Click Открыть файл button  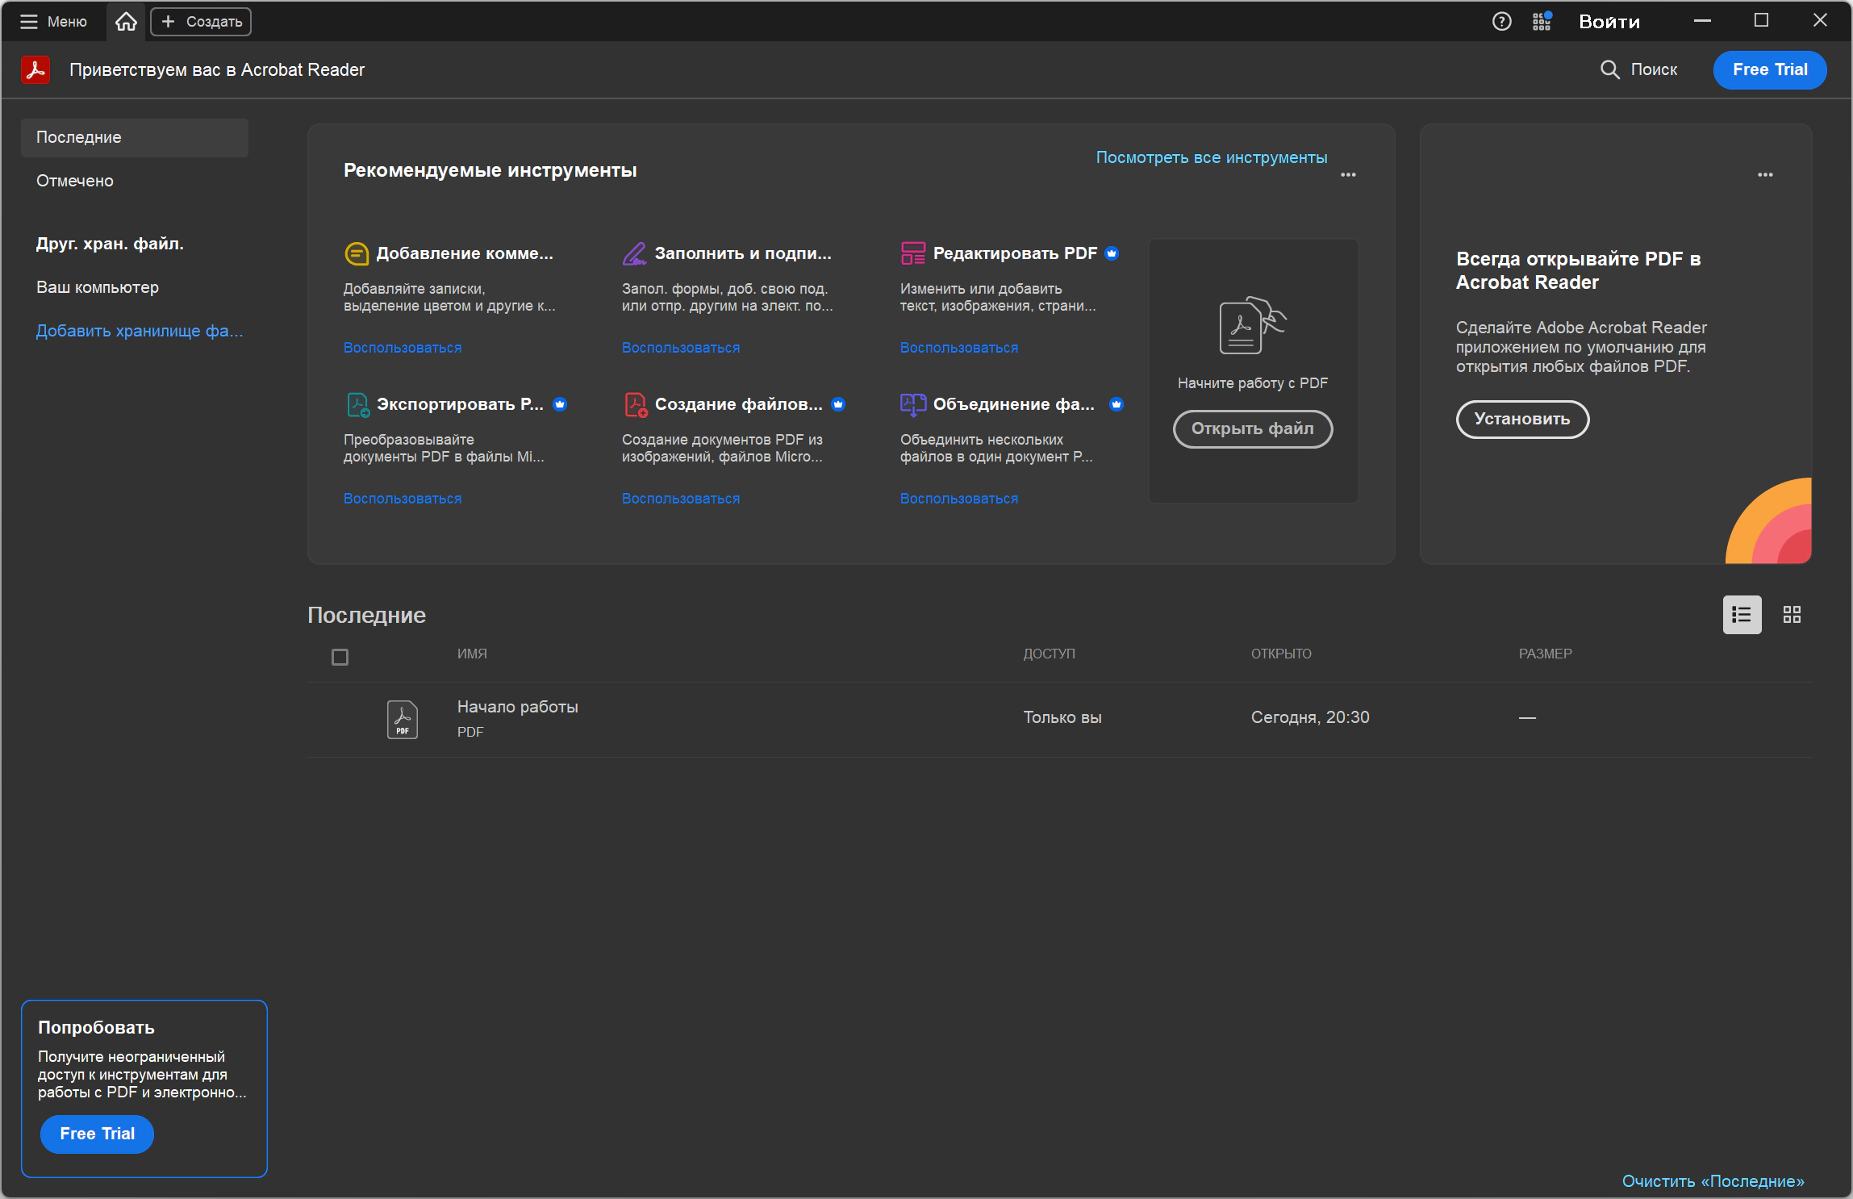(x=1252, y=428)
